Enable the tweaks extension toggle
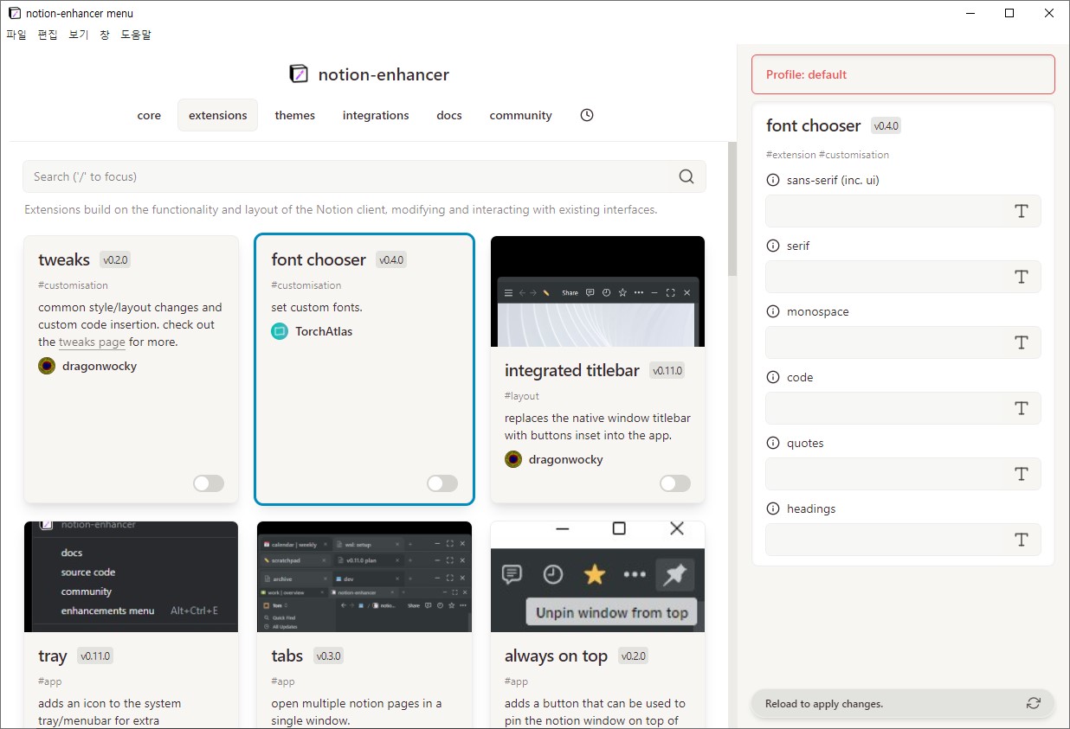 click(209, 483)
